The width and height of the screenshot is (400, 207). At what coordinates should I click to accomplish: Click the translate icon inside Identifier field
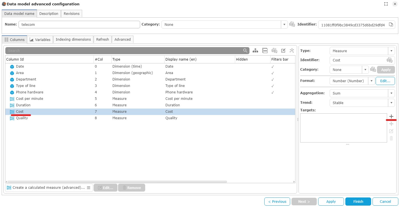tap(389, 60)
